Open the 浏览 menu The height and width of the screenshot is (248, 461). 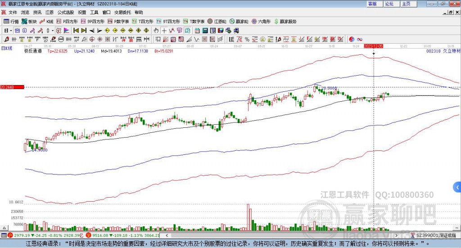pos(25,12)
